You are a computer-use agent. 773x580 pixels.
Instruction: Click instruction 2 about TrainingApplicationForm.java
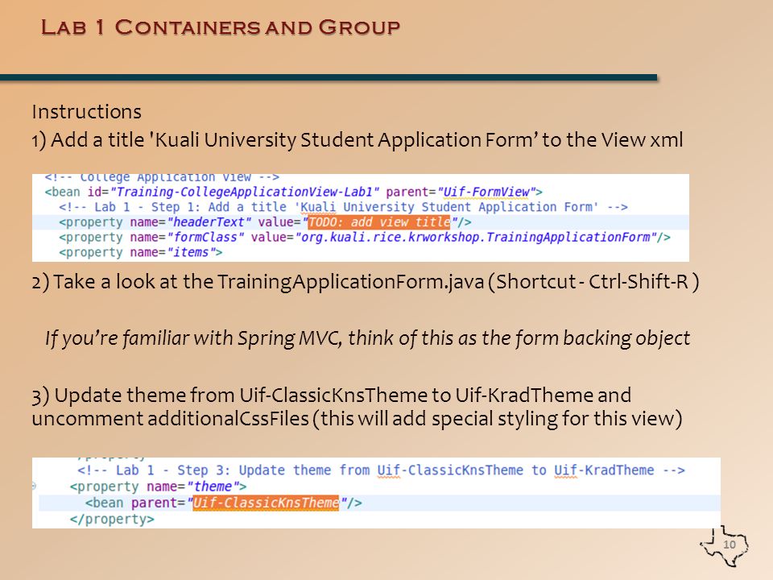tap(366, 282)
